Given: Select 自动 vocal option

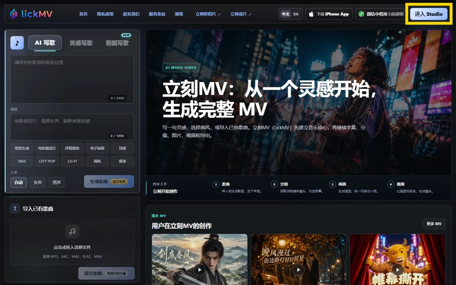Looking at the screenshot, I should pyautogui.click(x=19, y=182).
